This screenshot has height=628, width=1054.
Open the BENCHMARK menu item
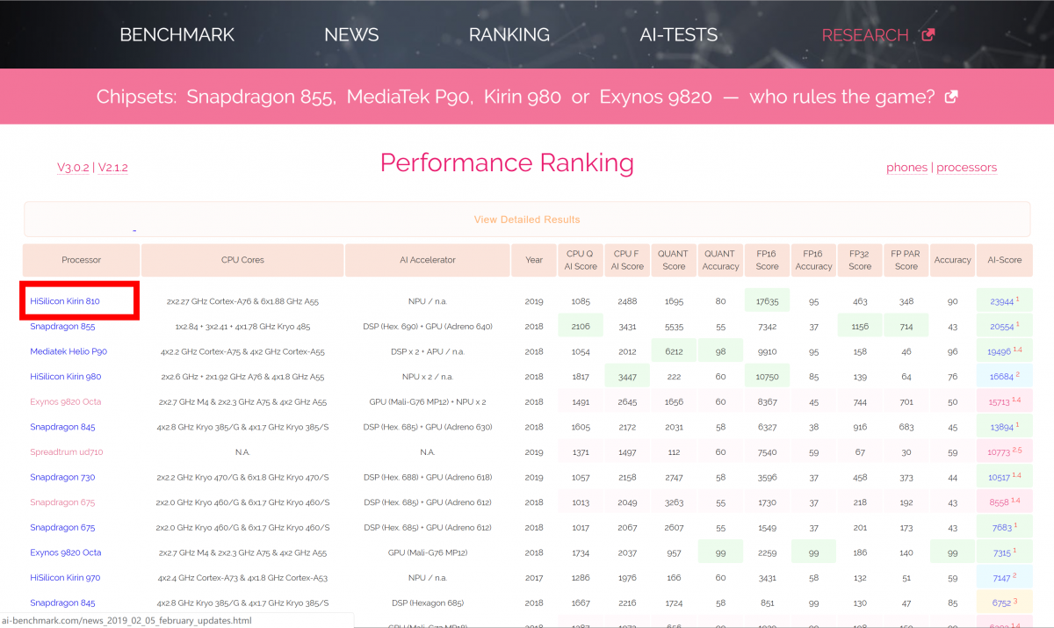pyautogui.click(x=177, y=35)
